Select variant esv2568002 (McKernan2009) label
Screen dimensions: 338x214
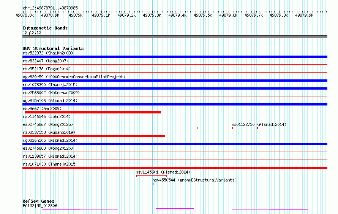point(51,93)
